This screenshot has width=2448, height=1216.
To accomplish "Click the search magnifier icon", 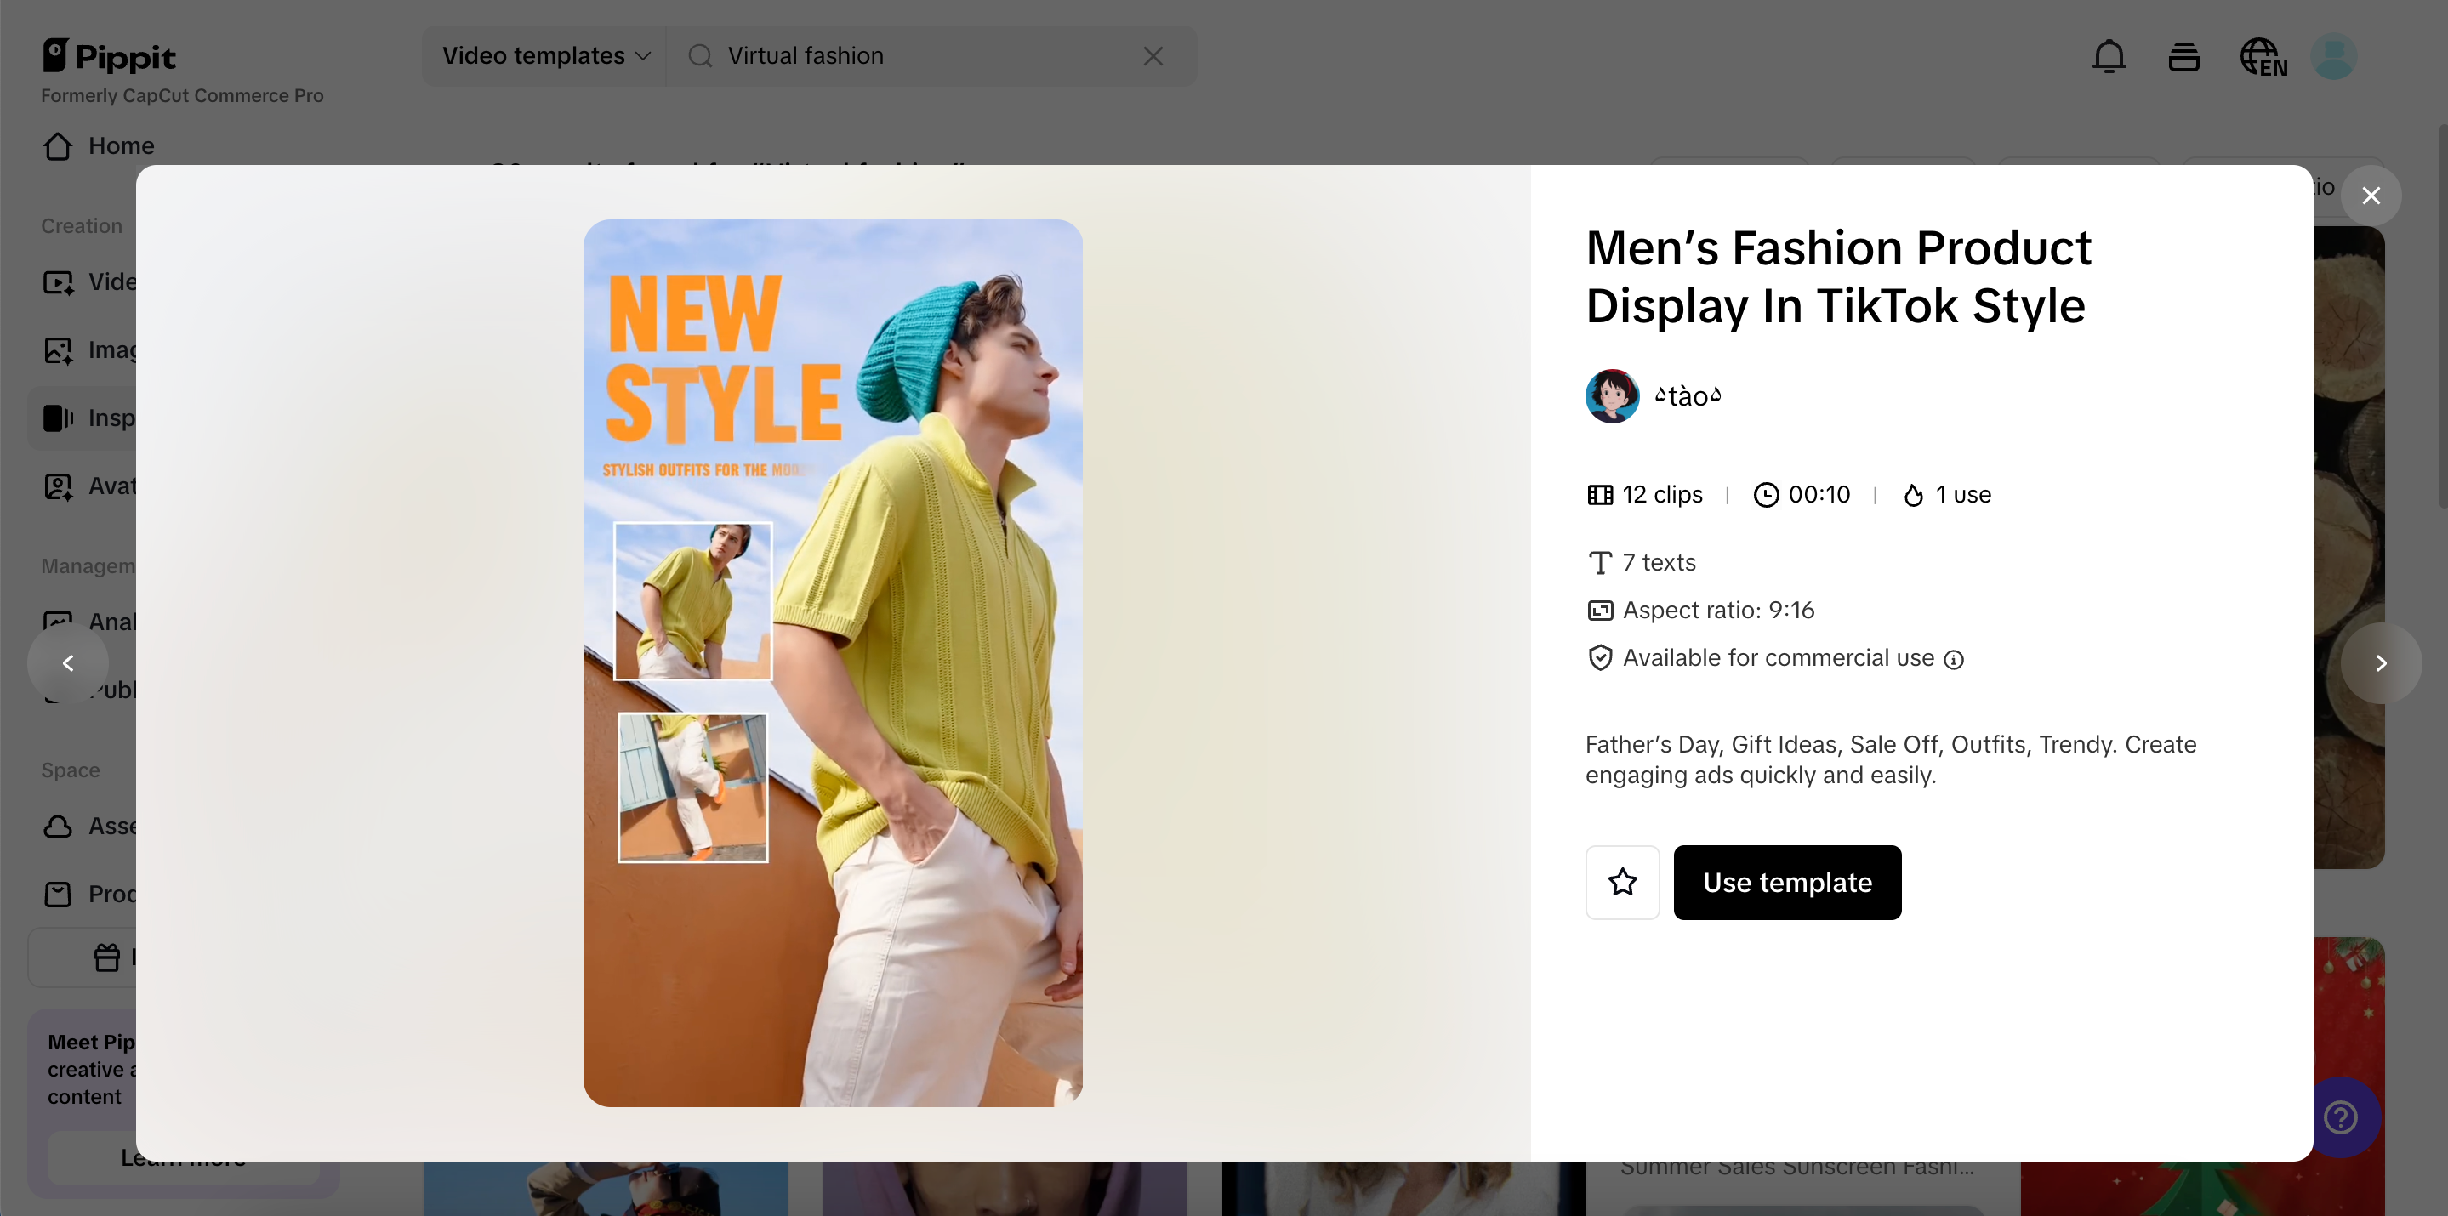I will click(x=700, y=56).
